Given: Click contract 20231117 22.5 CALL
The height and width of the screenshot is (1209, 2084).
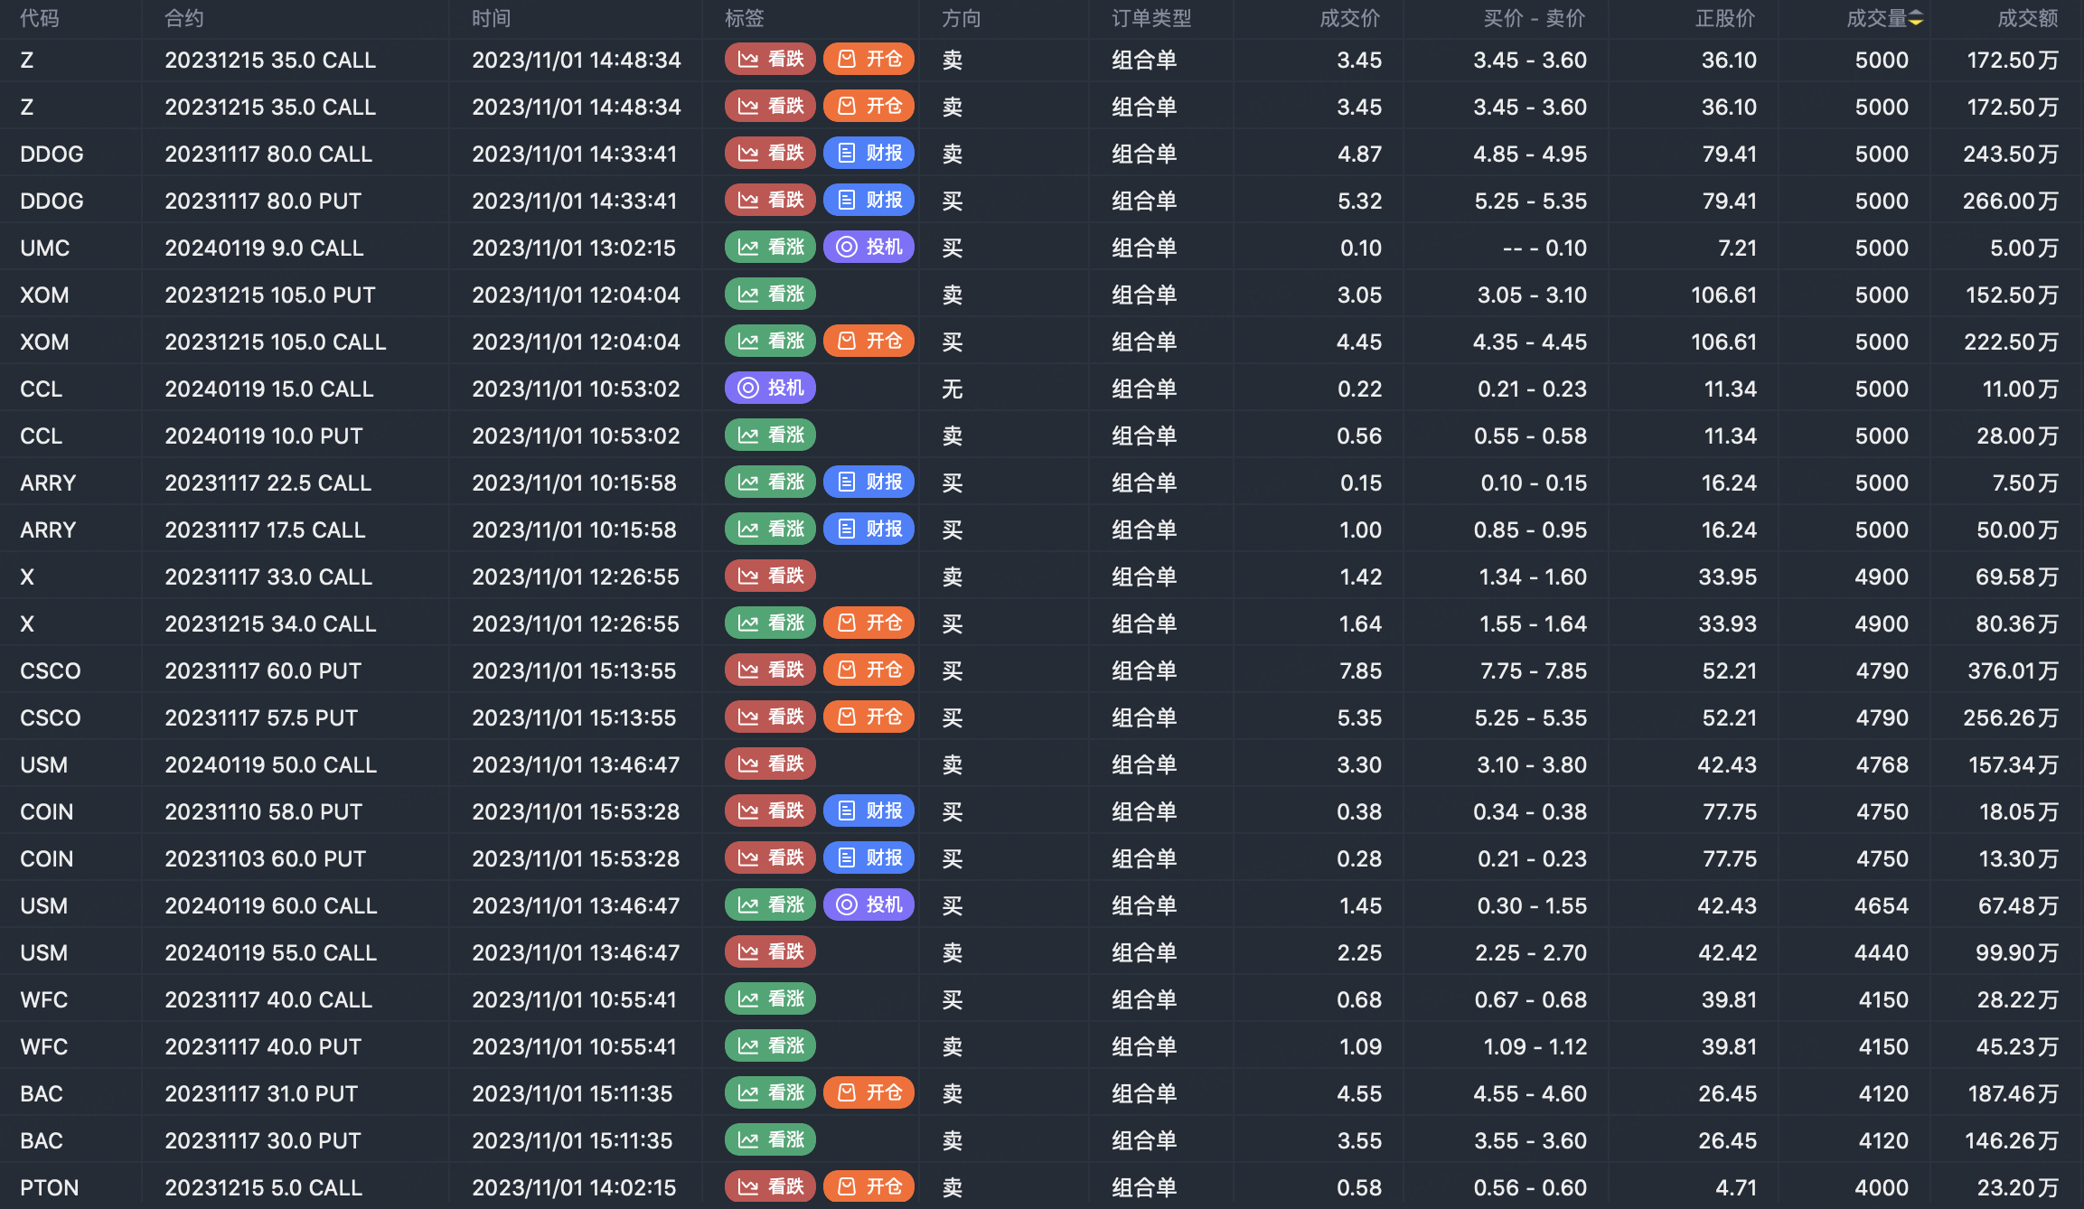Looking at the screenshot, I should 268,483.
